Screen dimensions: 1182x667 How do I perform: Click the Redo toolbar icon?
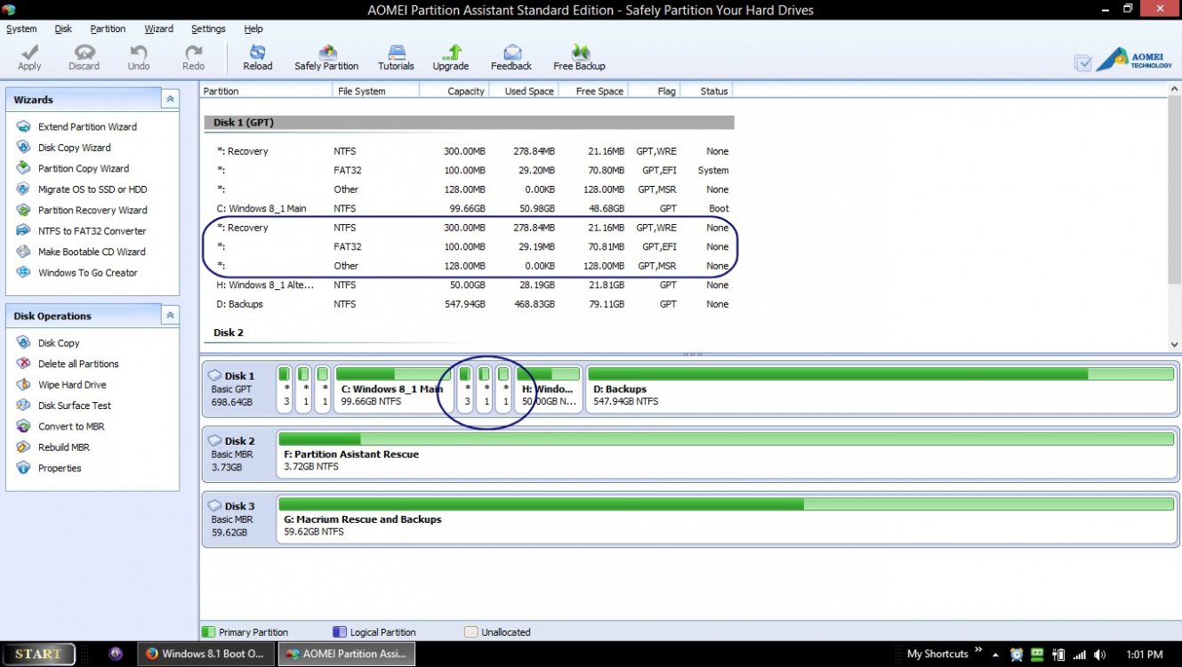(193, 58)
